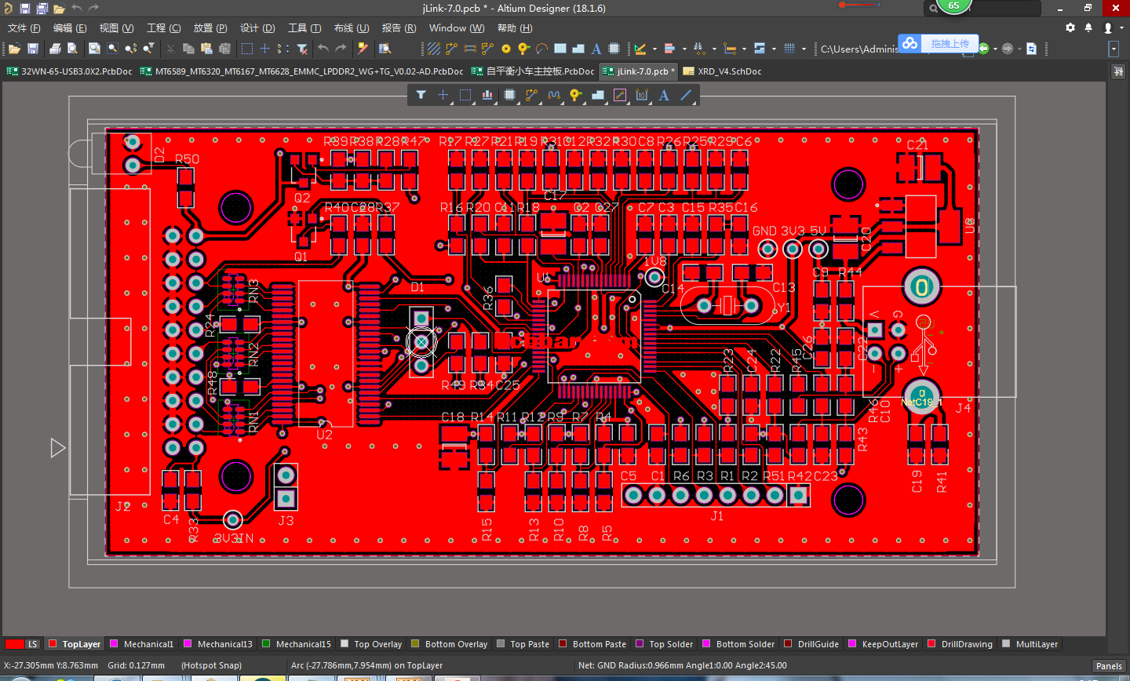Viewport: 1130px width, 681px height.
Task: Redo the last undone action
Action: point(341,49)
